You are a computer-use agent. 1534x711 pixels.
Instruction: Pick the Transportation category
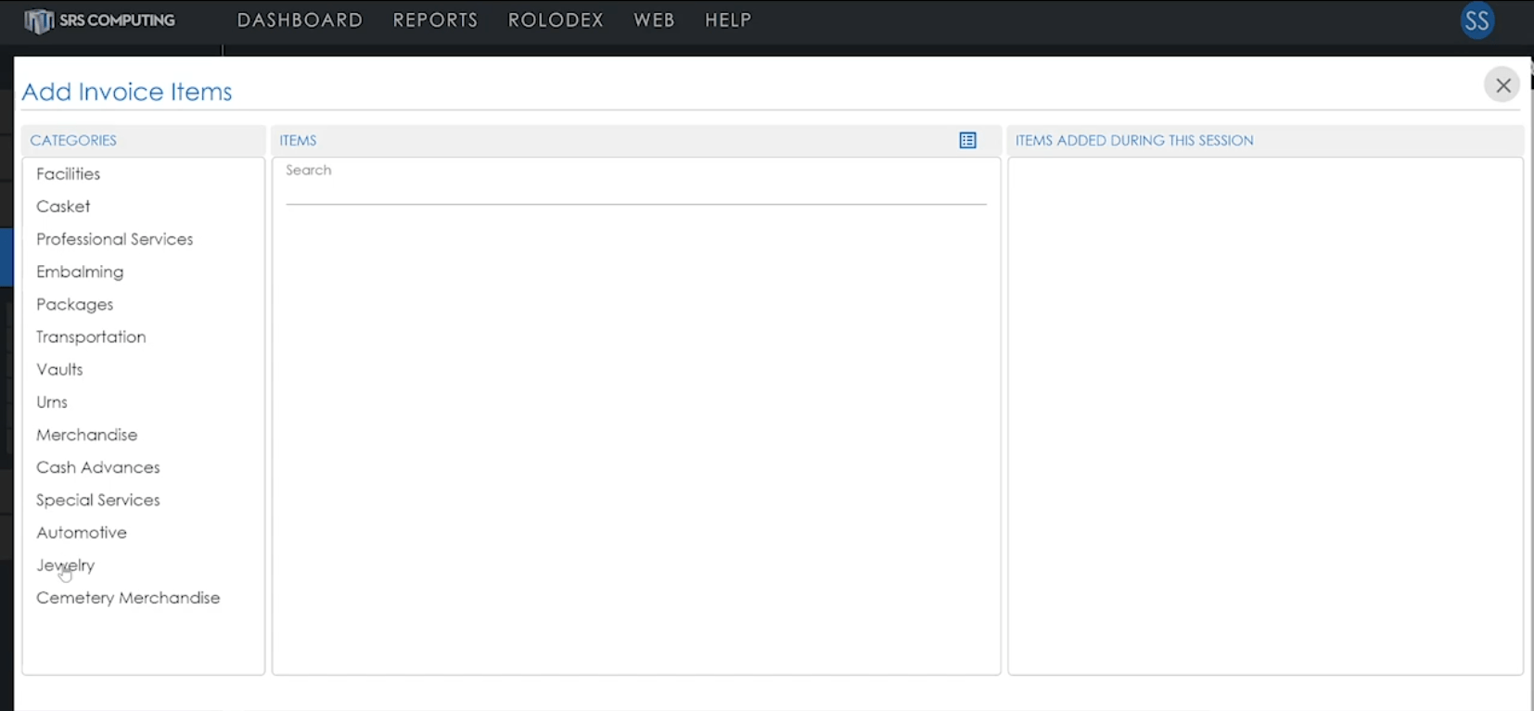coord(91,336)
